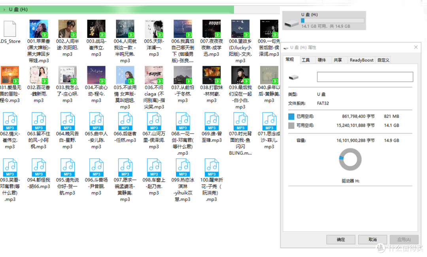The image size is (427, 257).
Task: Open the 自定义 tab
Action: 383,60
